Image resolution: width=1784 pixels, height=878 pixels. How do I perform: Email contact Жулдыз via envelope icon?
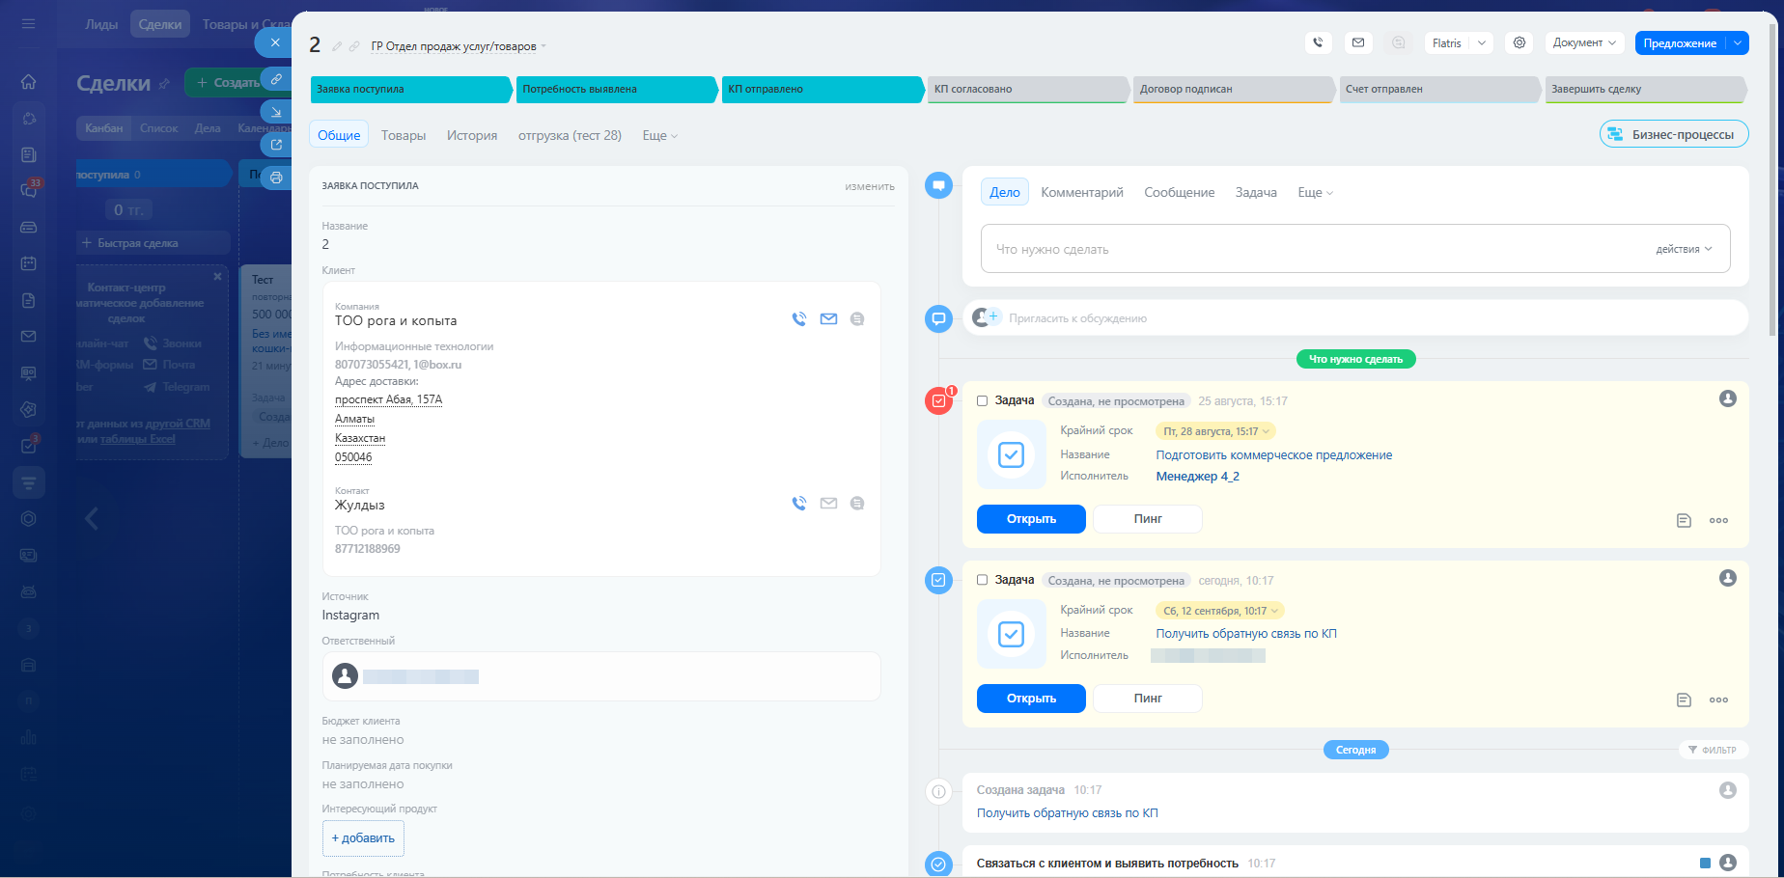[x=828, y=503]
